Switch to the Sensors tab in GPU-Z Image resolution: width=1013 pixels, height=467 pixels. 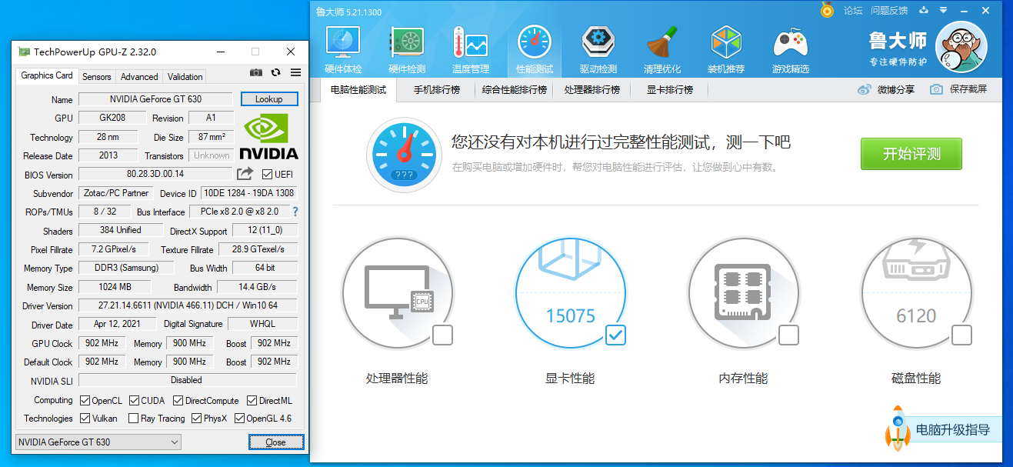pos(97,77)
